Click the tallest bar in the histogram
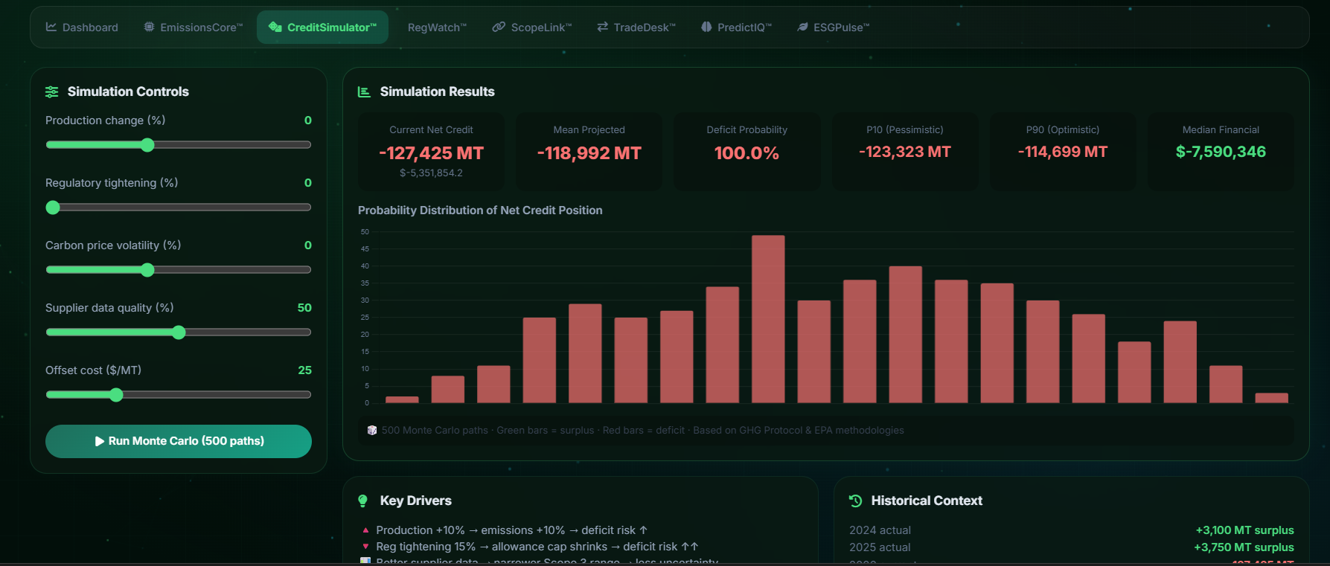Image resolution: width=1330 pixels, height=566 pixels. click(768, 319)
